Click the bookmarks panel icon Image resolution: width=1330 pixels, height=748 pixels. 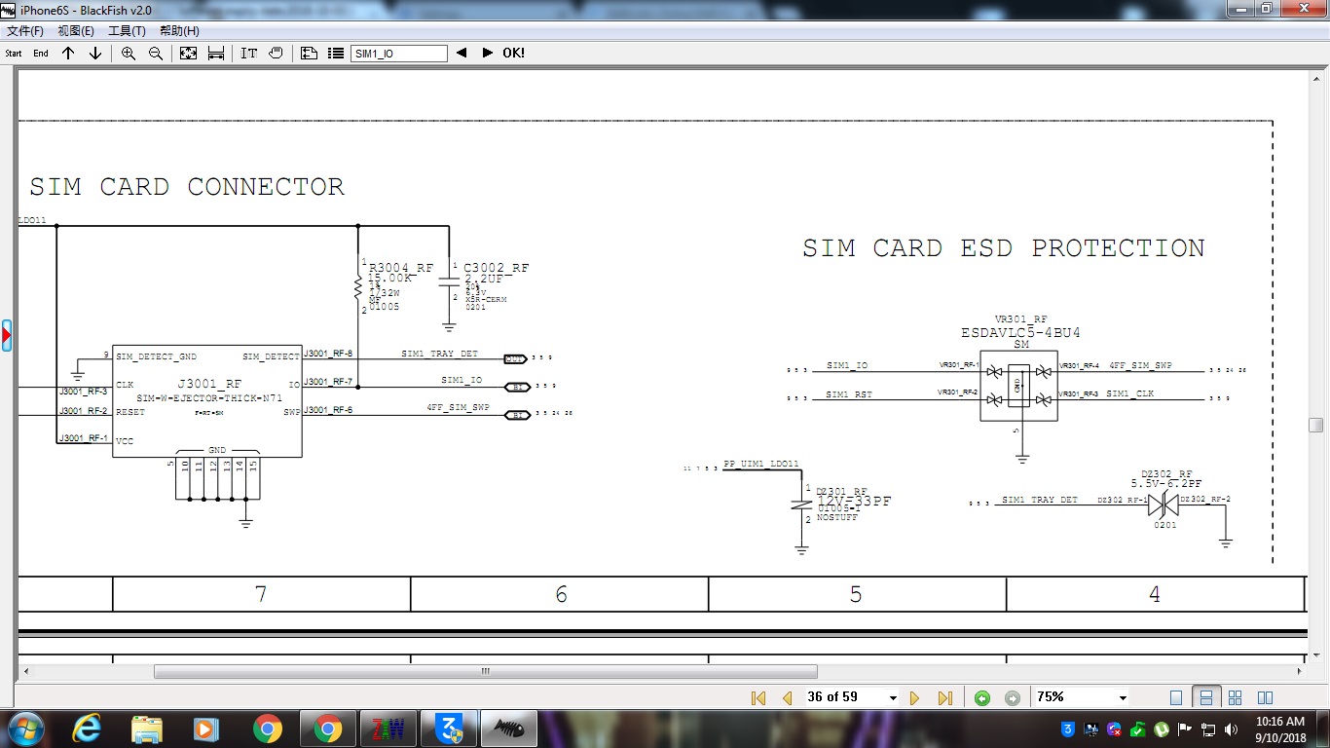(x=309, y=54)
